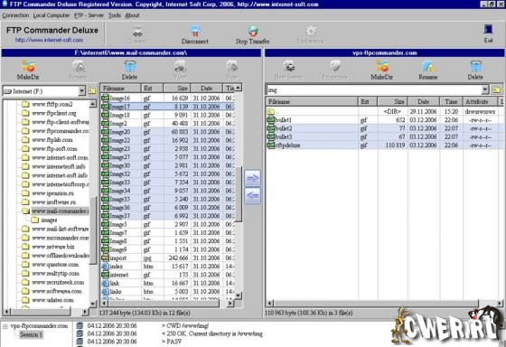This screenshot has height=347, width=506.
Task: Open the FTP - Server menu
Action: point(89,15)
